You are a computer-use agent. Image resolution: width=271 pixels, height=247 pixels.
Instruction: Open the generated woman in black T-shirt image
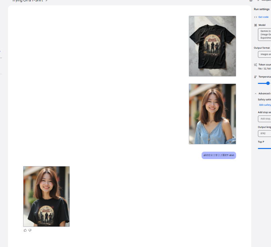click(x=47, y=197)
